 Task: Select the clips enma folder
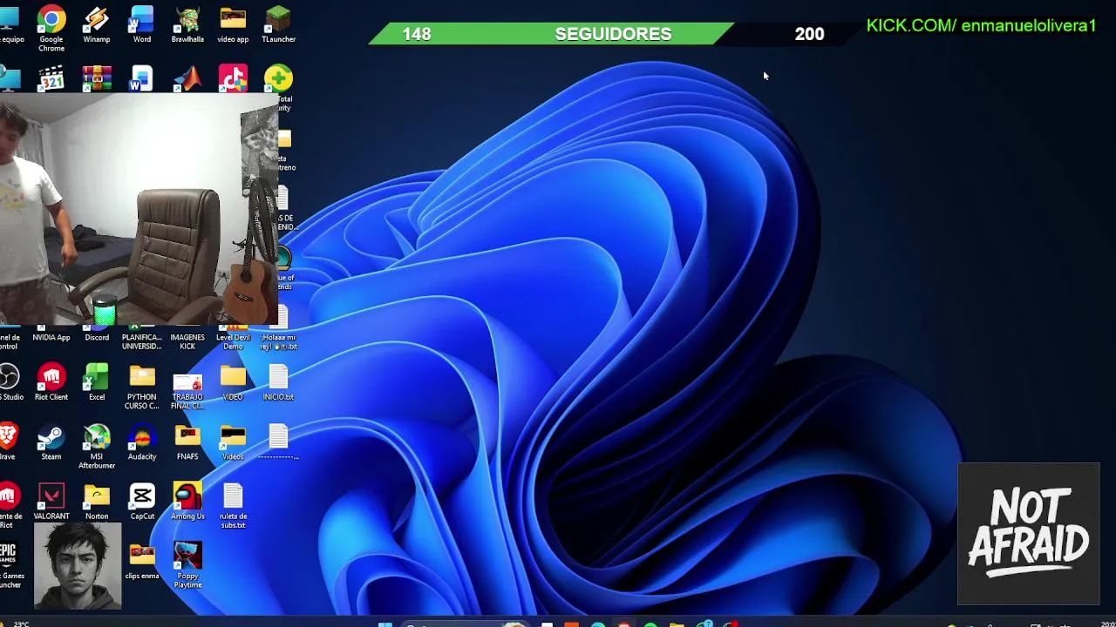pos(142,559)
